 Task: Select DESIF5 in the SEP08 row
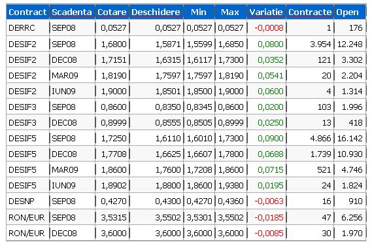tap(22, 138)
